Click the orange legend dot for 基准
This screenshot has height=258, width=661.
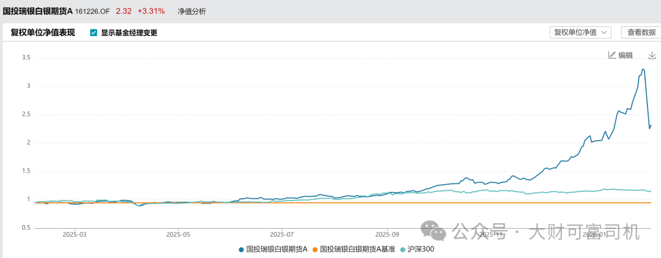point(315,249)
